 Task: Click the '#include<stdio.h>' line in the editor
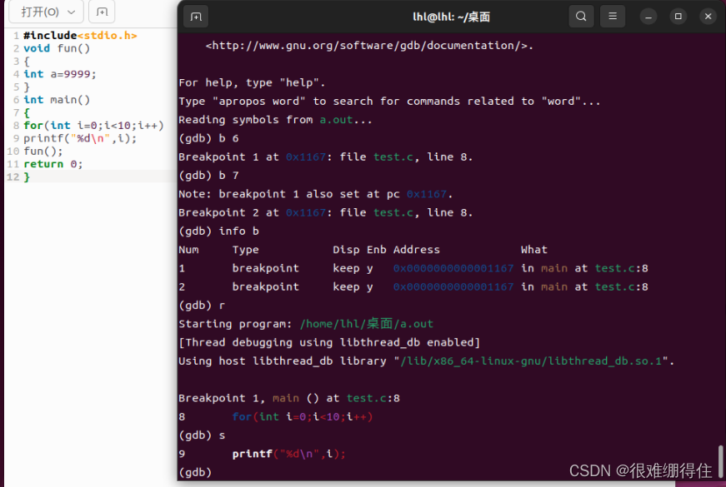coord(80,36)
